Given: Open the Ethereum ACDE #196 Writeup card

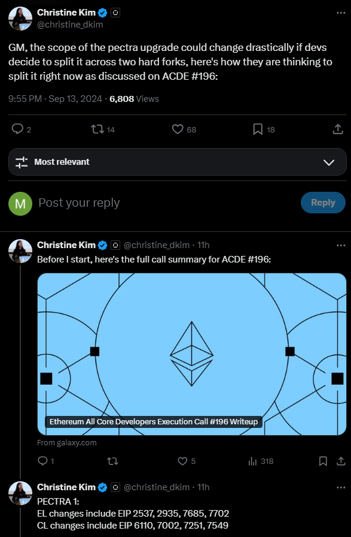Looking at the screenshot, I should (192, 354).
